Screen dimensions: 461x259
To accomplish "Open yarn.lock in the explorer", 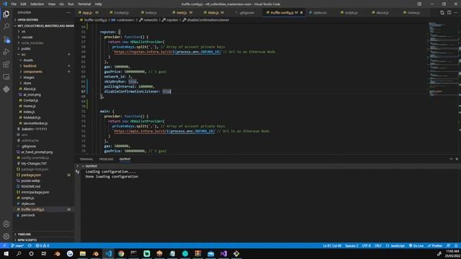I will click(x=28, y=215).
